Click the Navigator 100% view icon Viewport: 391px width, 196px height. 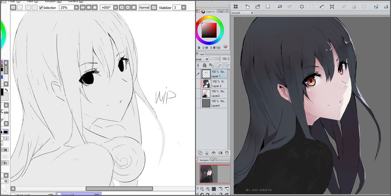[214, 189]
